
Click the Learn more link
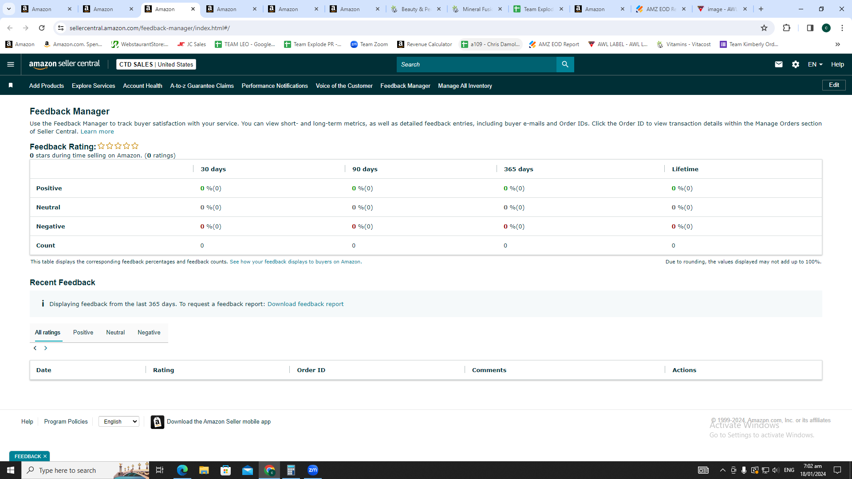[97, 132]
